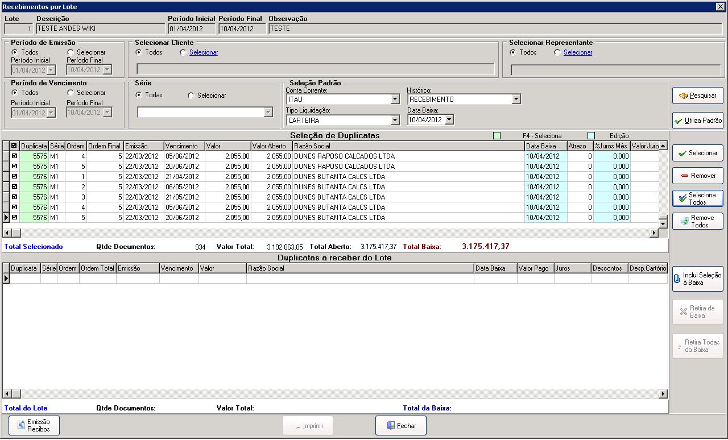
Task: Click Emissão Recibos button
Action: (x=34, y=425)
